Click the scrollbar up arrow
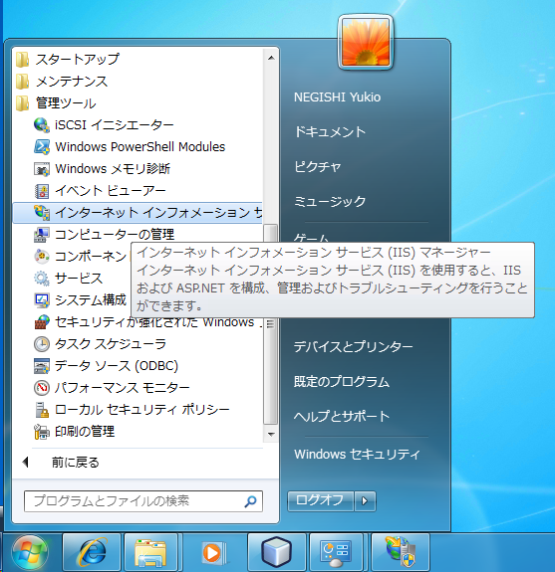Screen dimensions: 555x572 pos(271,58)
